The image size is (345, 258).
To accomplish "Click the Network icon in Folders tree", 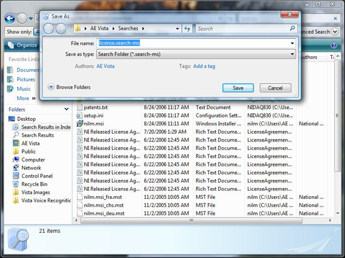I will pos(16,168).
